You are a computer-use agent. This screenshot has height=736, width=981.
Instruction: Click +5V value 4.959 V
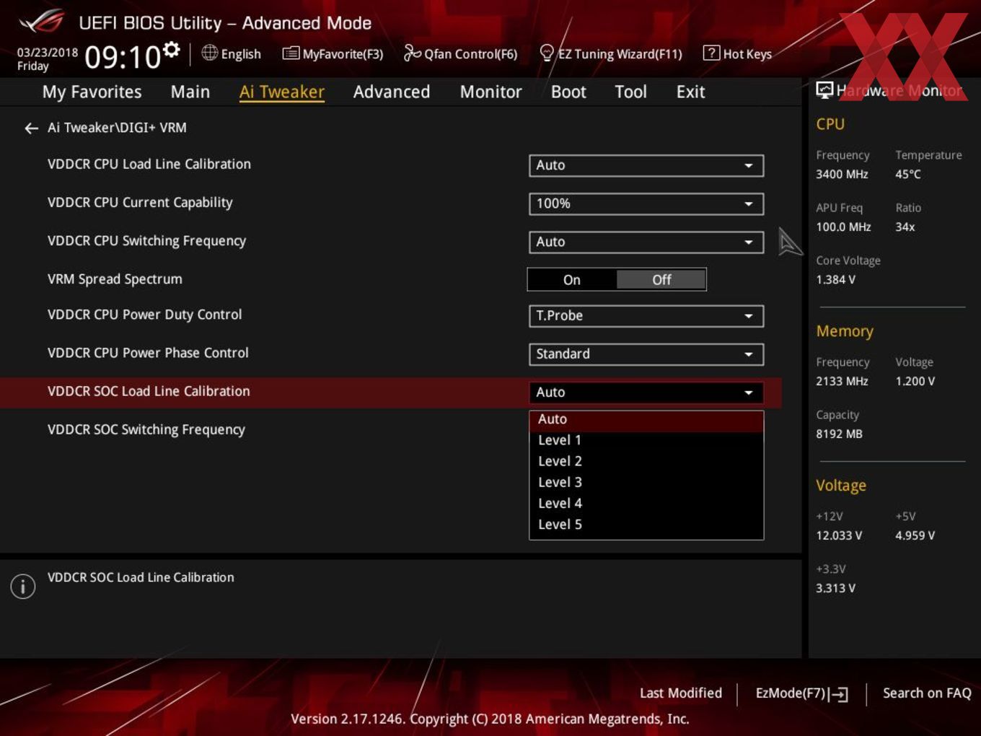pos(915,535)
